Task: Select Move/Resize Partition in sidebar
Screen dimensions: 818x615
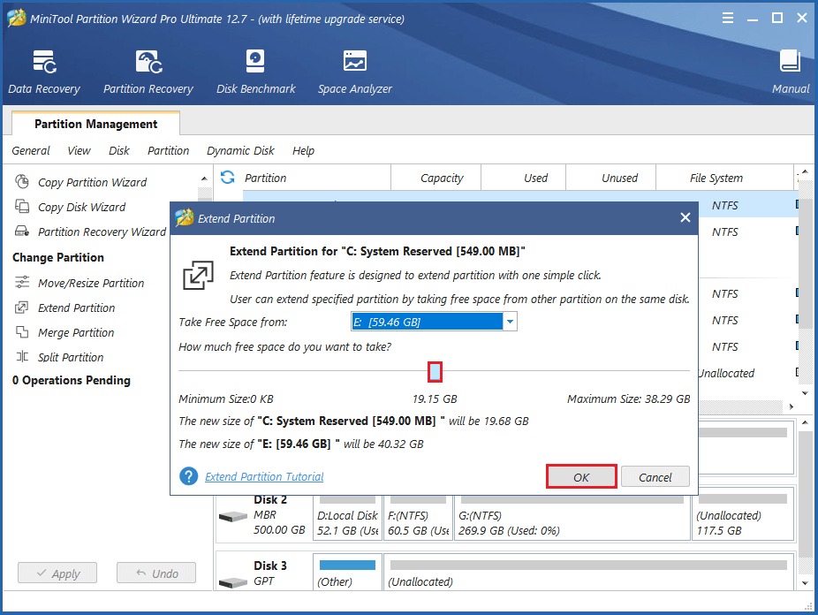Action: (90, 283)
